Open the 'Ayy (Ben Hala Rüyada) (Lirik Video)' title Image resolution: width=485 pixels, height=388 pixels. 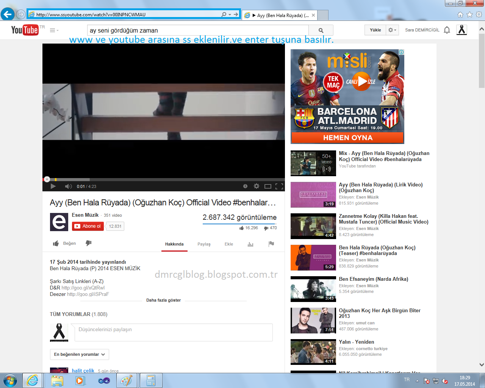[x=381, y=188]
